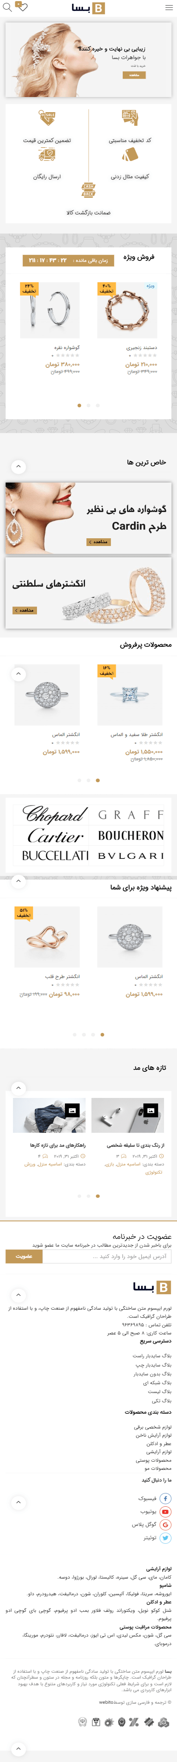This screenshot has width=177, height=1762.
Task: Visit the Facebook social icon
Action: [x=165, y=1498]
